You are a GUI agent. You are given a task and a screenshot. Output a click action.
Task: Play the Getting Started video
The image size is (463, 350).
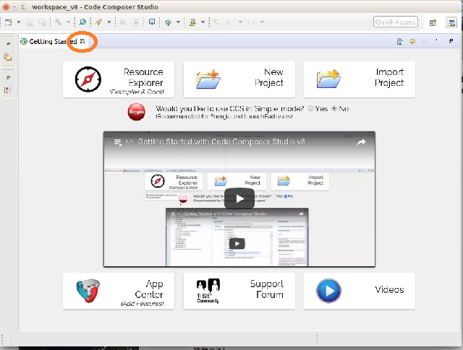(x=239, y=199)
